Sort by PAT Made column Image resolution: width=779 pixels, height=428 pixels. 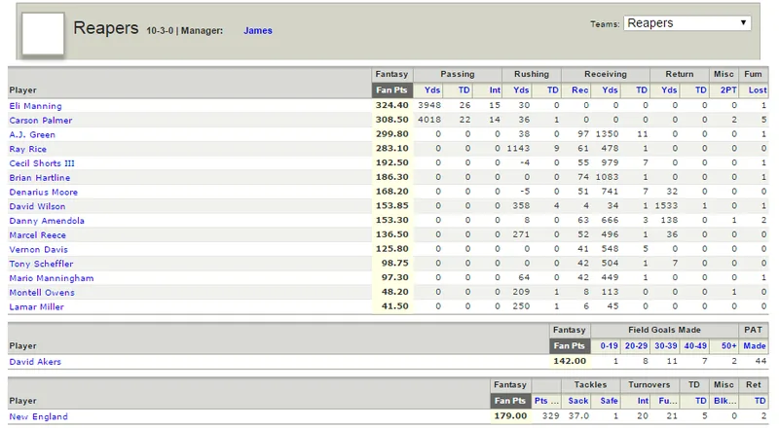coord(755,346)
